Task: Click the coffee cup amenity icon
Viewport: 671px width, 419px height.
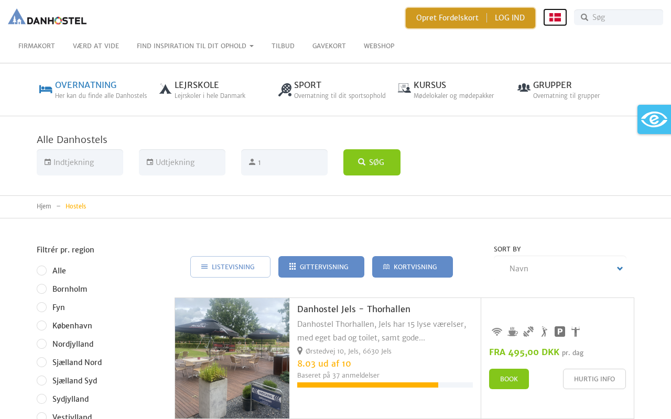Action: click(513, 332)
